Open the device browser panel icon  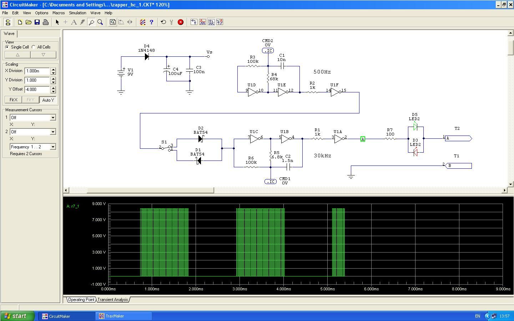point(8,22)
